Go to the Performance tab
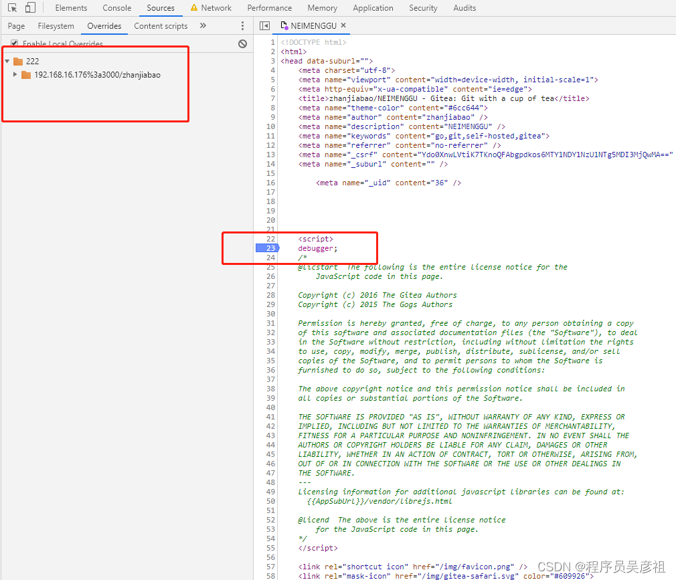676x580 pixels. [x=270, y=8]
